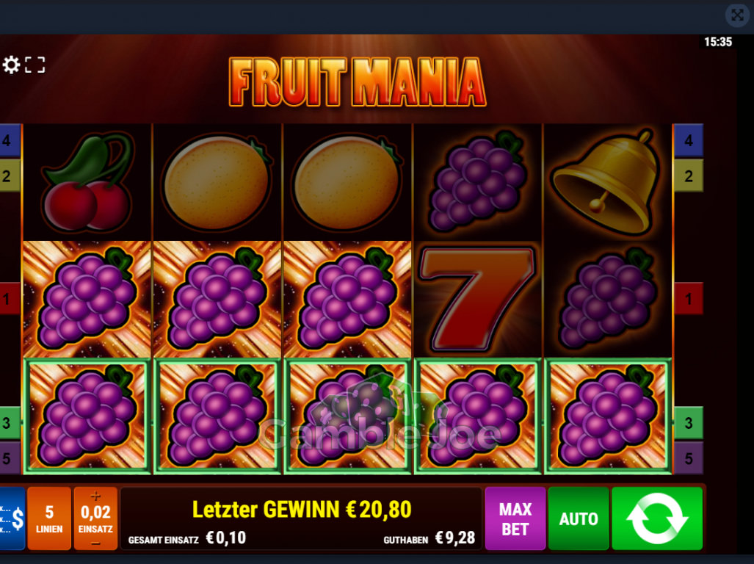Click the green spin arrows button
754x564 pixels.
pyautogui.click(x=657, y=518)
